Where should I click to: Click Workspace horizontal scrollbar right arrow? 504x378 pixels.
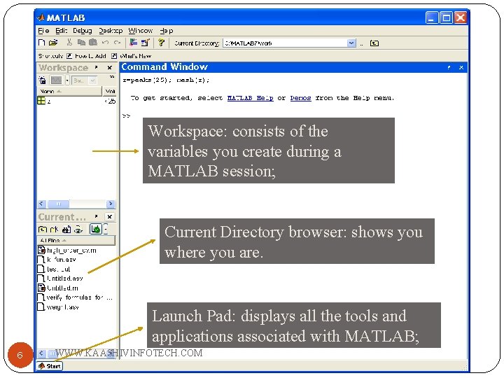(111, 204)
